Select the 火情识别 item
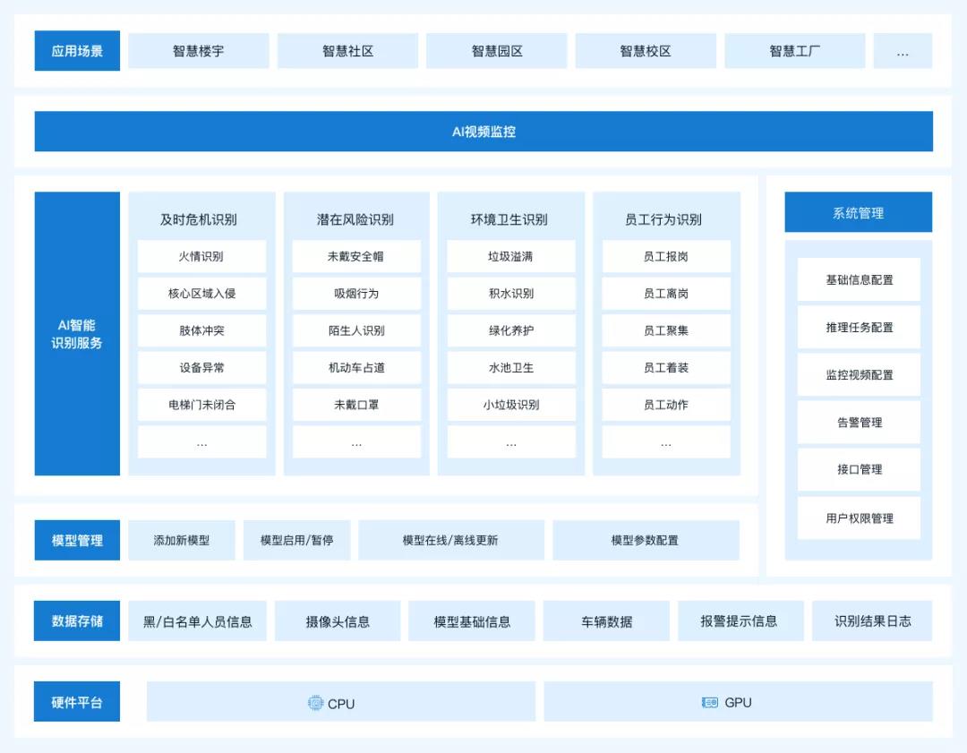Image resolution: width=967 pixels, height=753 pixels. [201, 257]
